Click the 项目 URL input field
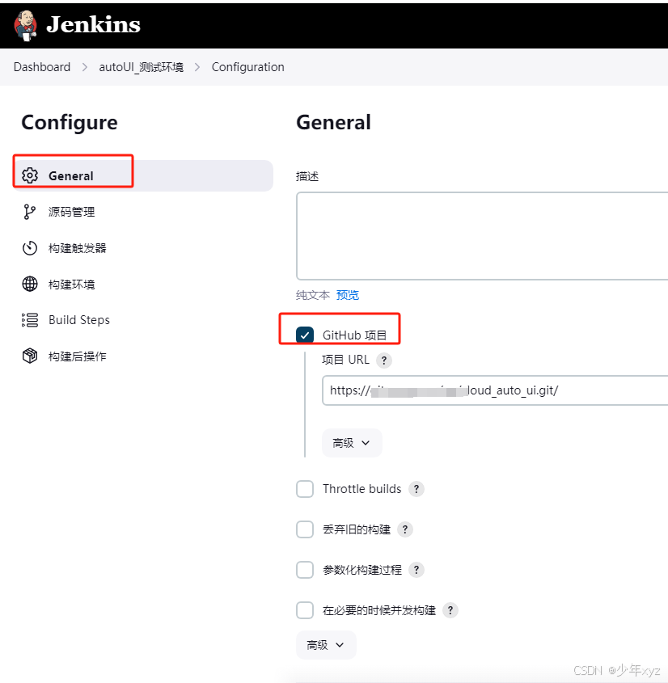Screen dimensions: 668x683 click(495, 390)
